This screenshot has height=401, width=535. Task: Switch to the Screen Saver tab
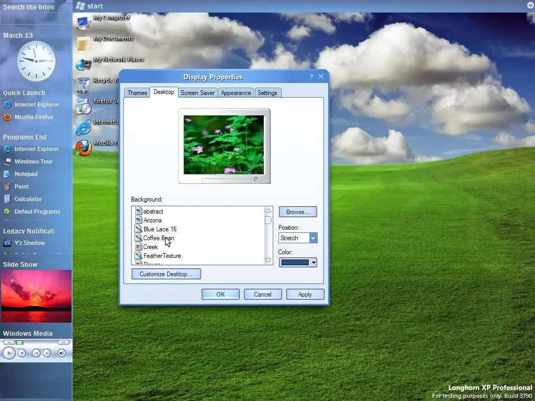[x=197, y=93]
